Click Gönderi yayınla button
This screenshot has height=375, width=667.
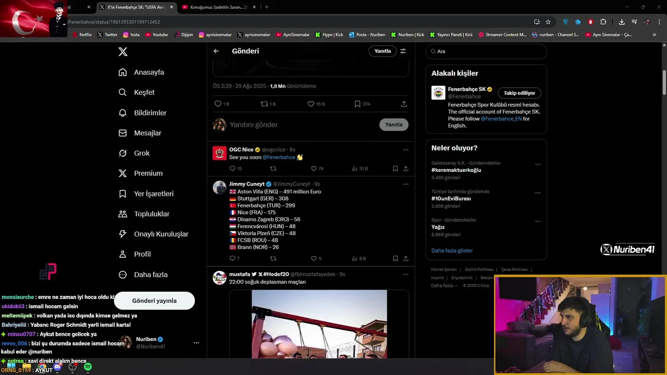coord(154,301)
